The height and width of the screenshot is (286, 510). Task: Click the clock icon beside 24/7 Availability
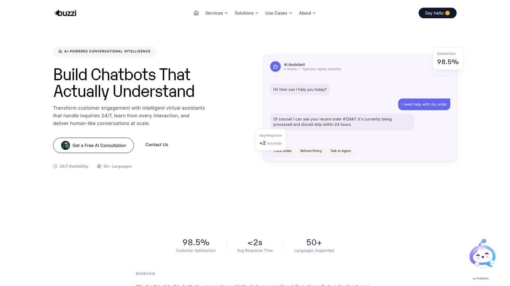pos(55,166)
